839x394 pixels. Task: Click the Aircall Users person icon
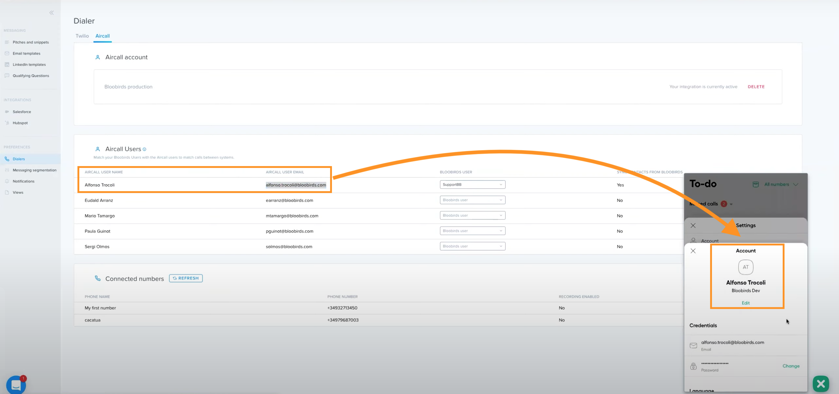click(x=97, y=149)
